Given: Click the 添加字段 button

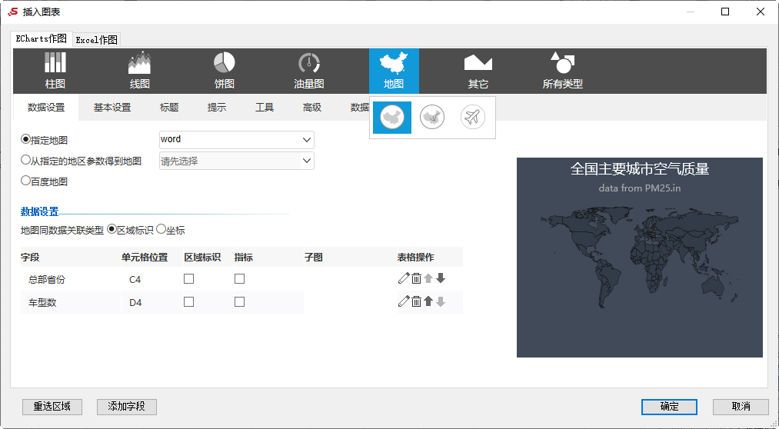Looking at the screenshot, I should click(127, 407).
